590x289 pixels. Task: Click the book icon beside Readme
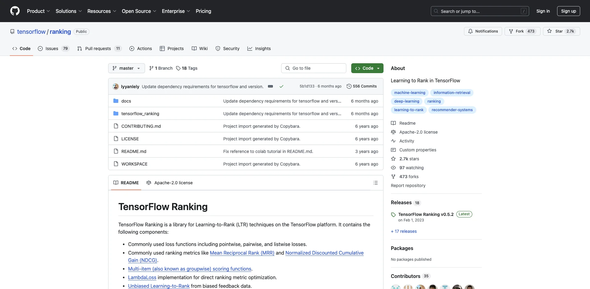click(x=393, y=123)
